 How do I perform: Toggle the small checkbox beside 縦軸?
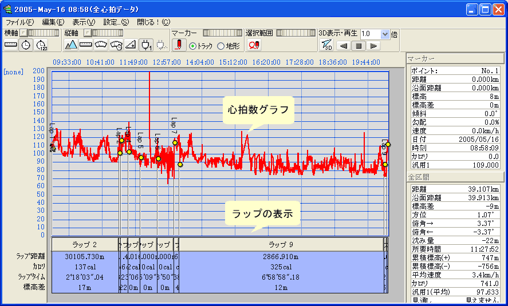[86, 33]
